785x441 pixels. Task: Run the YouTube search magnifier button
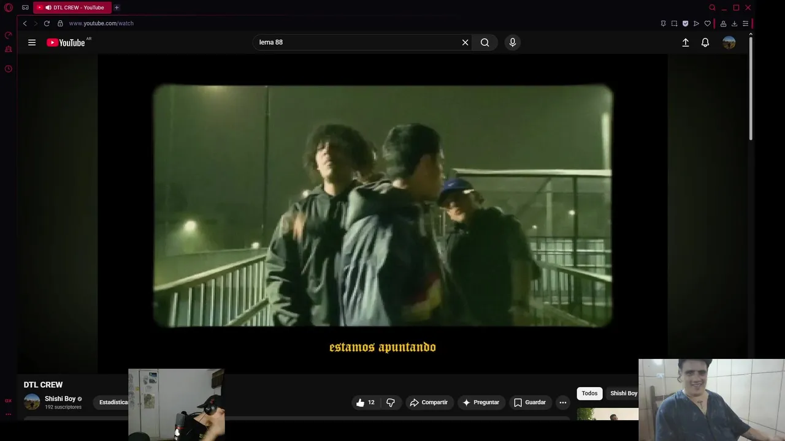(485, 42)
